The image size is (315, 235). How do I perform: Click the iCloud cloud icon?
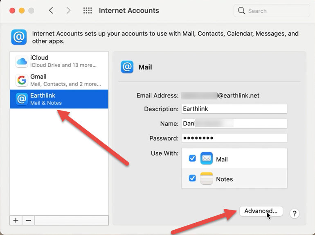[x=22, y=61]
